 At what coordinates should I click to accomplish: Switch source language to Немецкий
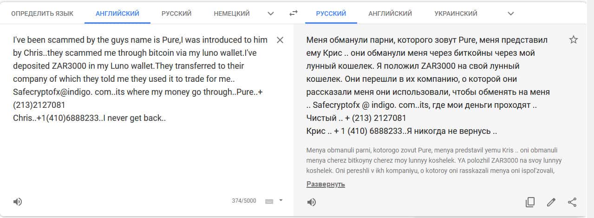click(232, 13)
